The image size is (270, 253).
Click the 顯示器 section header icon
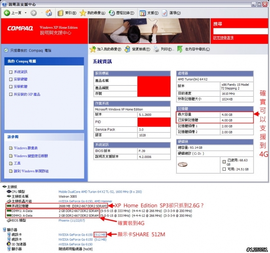5,230
